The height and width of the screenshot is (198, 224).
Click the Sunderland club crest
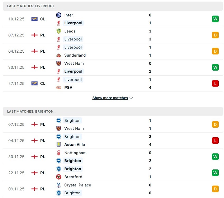(x=59, y=55)
